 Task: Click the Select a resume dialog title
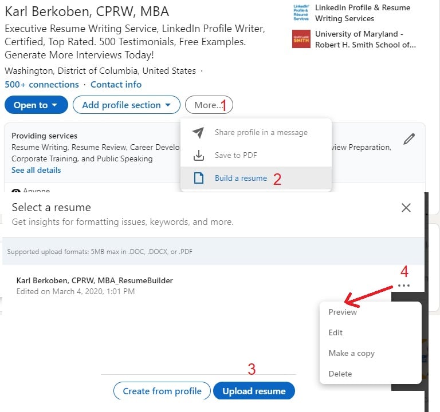pos(52,208)
